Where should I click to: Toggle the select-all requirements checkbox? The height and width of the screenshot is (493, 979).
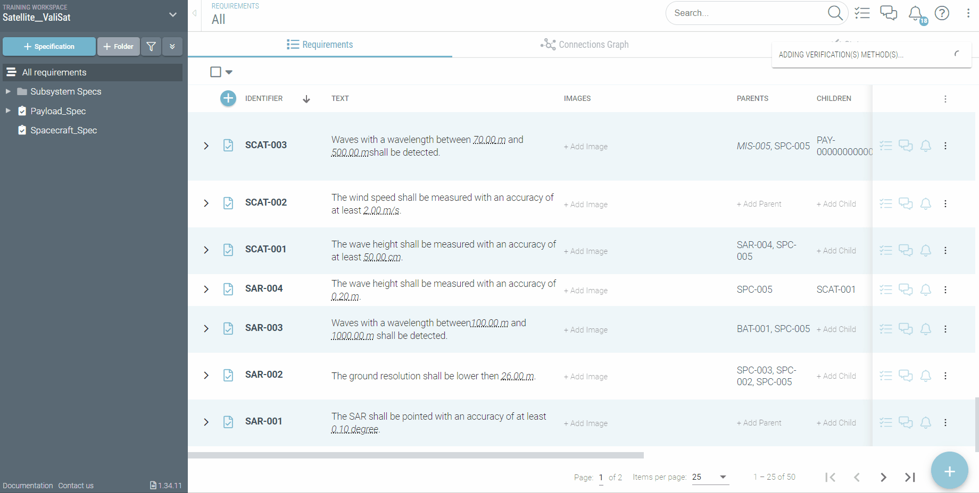tap(215, 72)
